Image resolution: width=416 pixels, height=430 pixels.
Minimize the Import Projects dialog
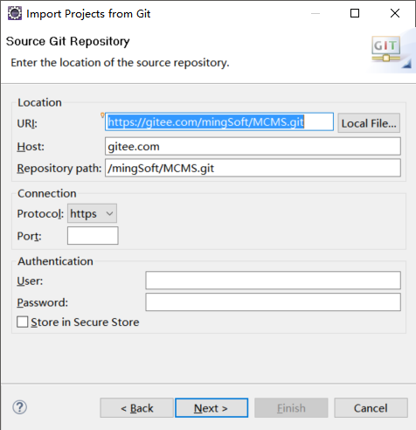[315, 13]
